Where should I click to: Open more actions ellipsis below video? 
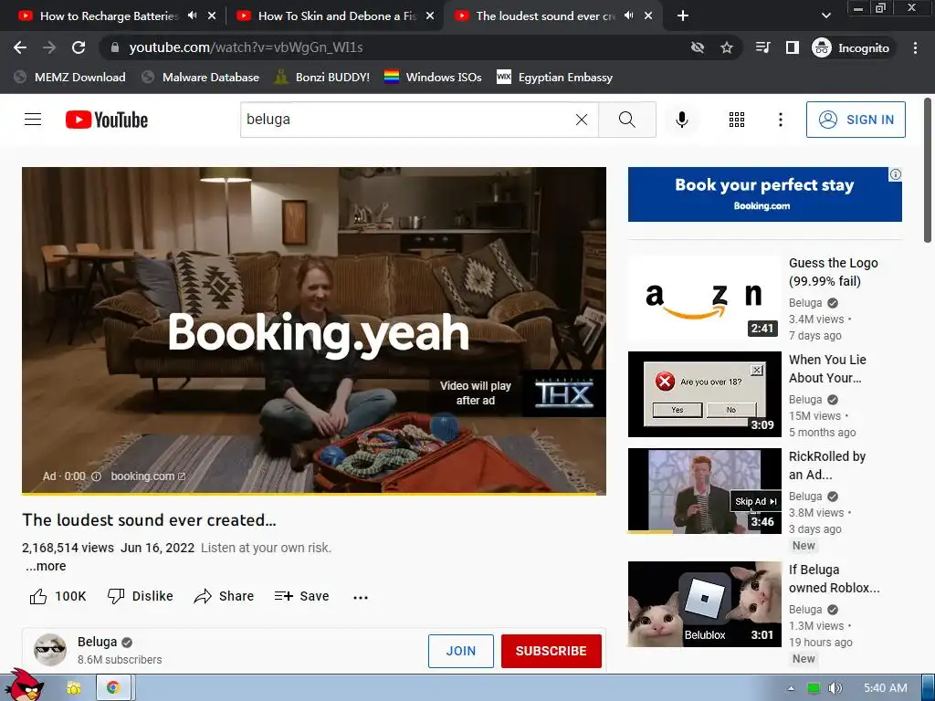360,597
